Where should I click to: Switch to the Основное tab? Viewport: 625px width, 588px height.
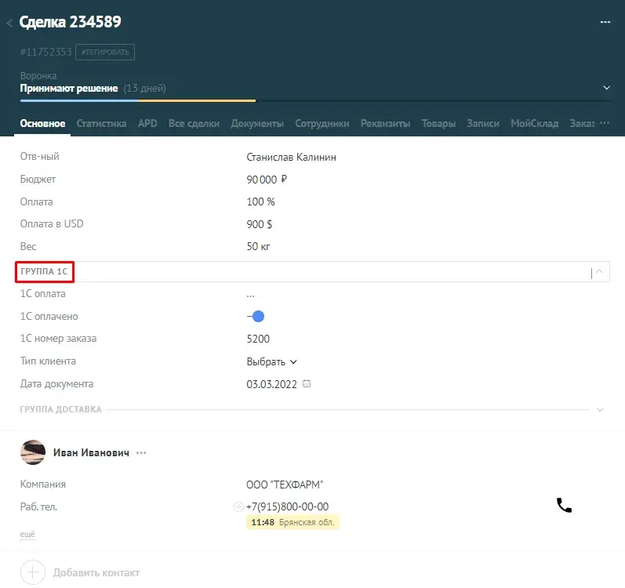point(42,124)
